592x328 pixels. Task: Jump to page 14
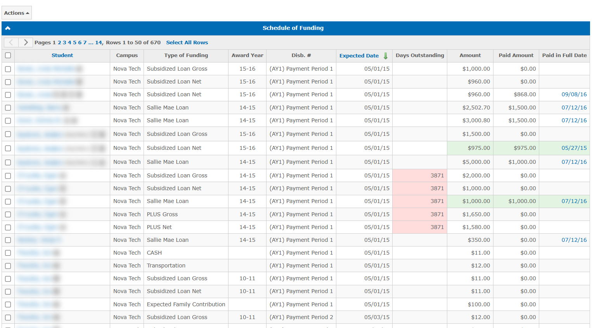tap(99, 42)
